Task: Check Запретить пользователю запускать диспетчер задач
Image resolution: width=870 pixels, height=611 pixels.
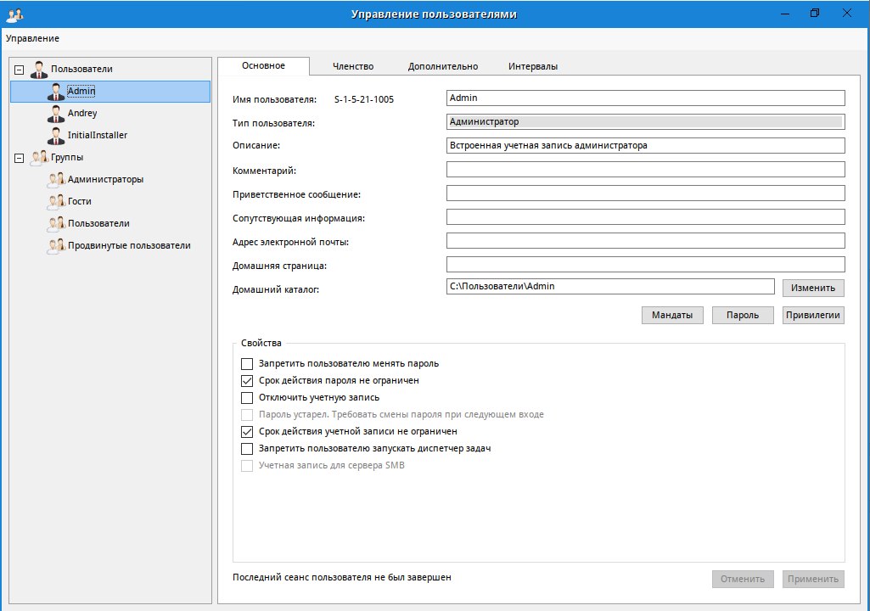Action: 247,449
